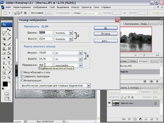Screen dimensions: 164x123
Task: Click the Add to selection mode icon
Action: coord(18,13)
